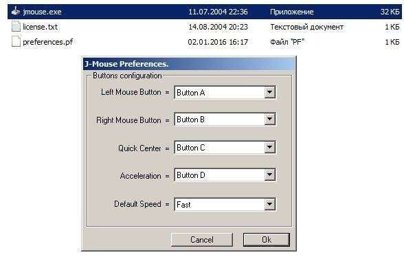404x257 pixels.
Task: Open the Quick Center dropdown arrow
Action: [269, 148]
